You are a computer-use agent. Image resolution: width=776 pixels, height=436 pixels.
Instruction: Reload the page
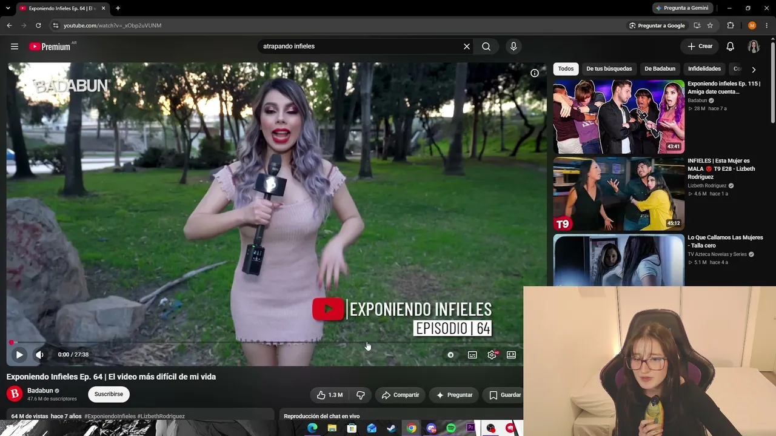tap(38, 25)
